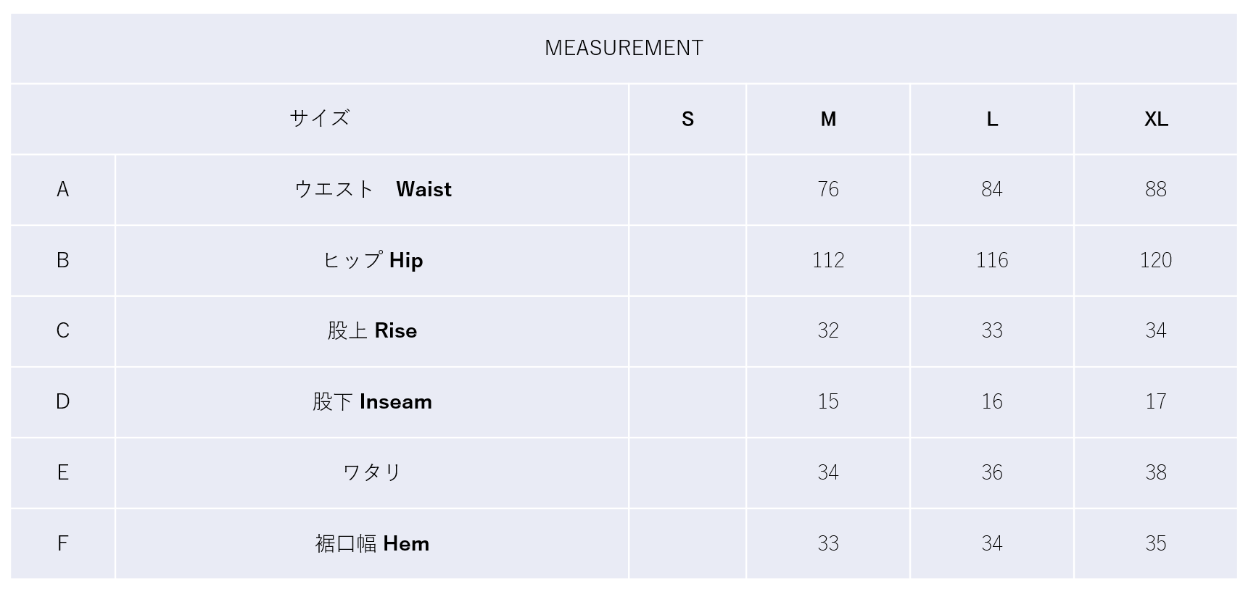Click the 股上 Rise row label
Viewport: 1256px width, 594px height.
373,330
